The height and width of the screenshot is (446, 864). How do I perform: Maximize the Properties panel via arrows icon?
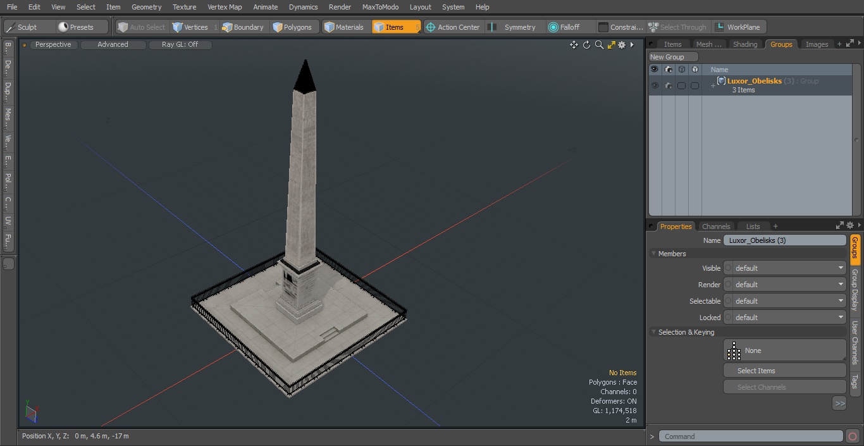(840, 225)
